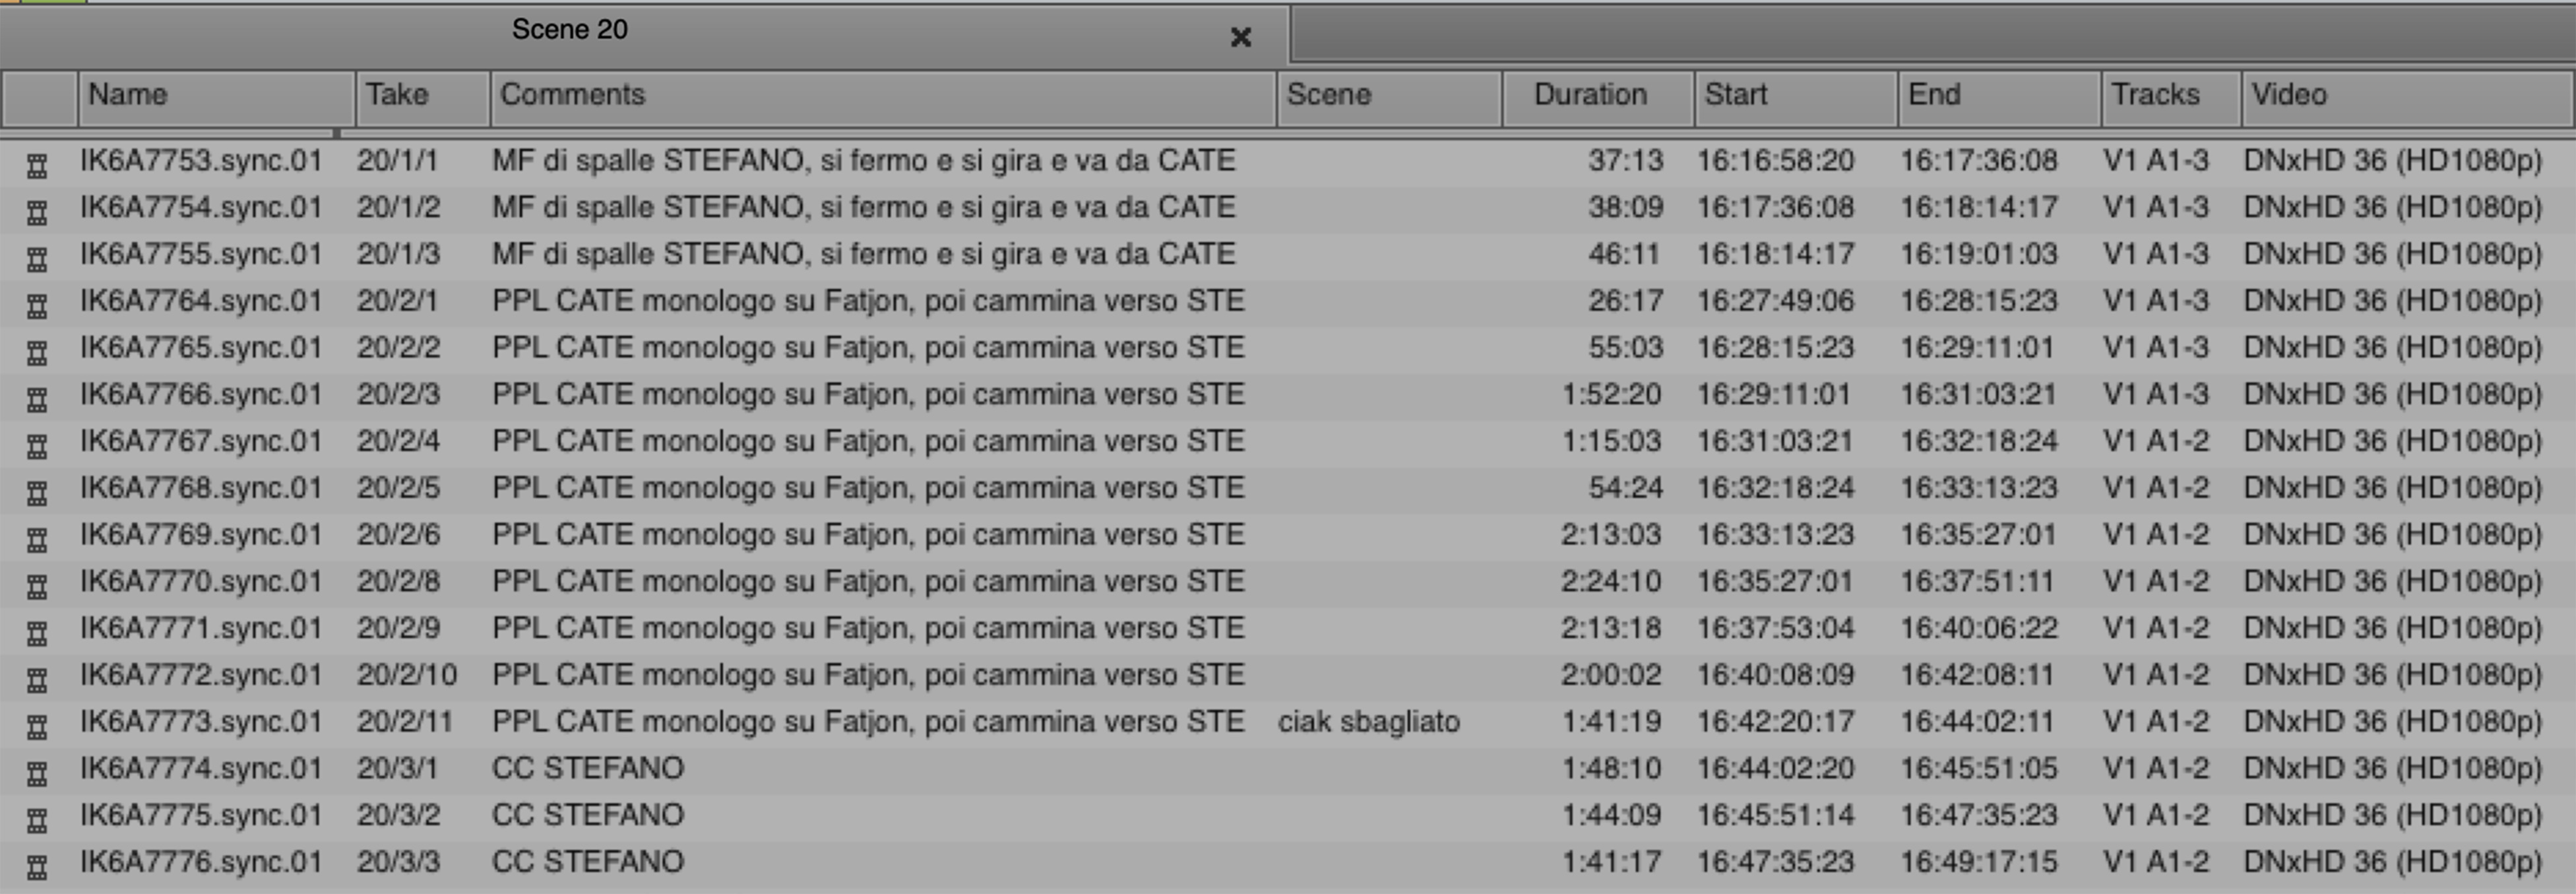Switch to the Scene 20 tab
This screenshot has width=2576, height=894.
coord(569,30)
